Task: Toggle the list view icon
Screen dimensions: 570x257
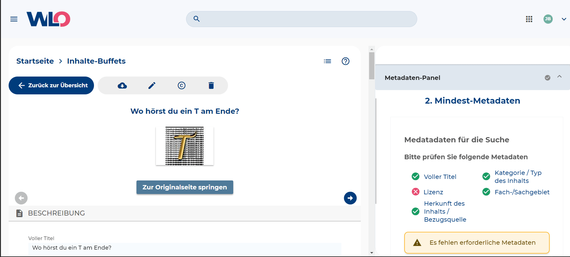Action: (328, 61)
